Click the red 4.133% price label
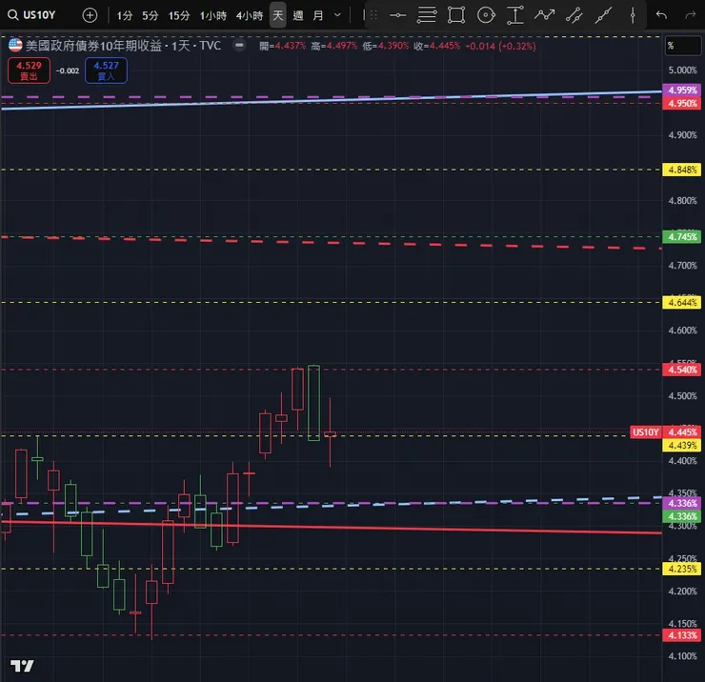 (681, 635)
